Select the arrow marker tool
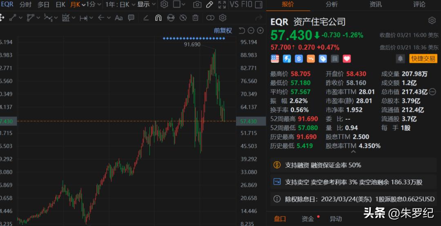The height and width of the screenshot is (226, 441). point(101,18)
